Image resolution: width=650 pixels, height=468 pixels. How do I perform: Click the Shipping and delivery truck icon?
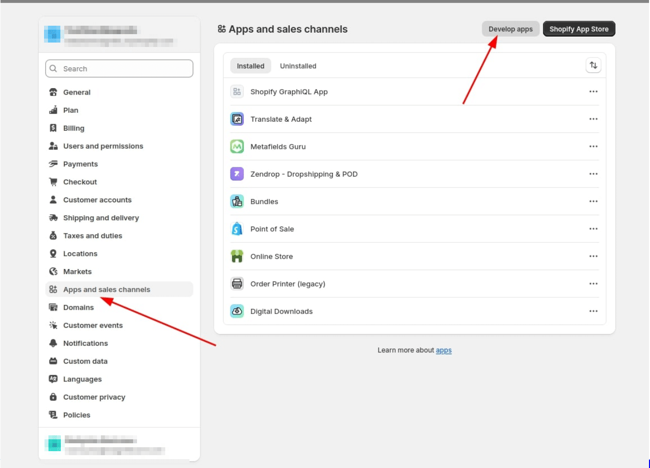(x=53, y=218)
